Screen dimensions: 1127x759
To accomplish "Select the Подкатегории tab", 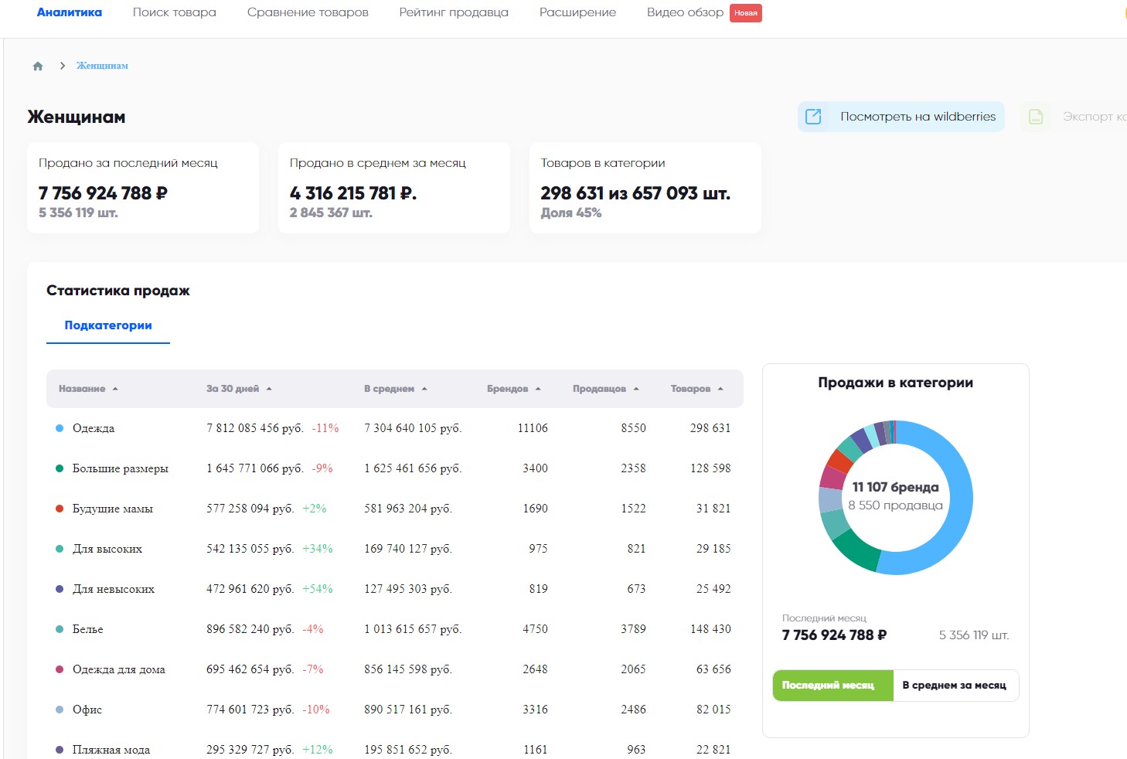I will click(x=108, y=325).
